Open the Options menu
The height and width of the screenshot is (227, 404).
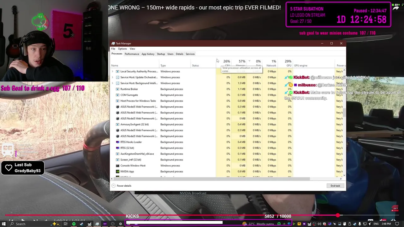tap(122, 49)
